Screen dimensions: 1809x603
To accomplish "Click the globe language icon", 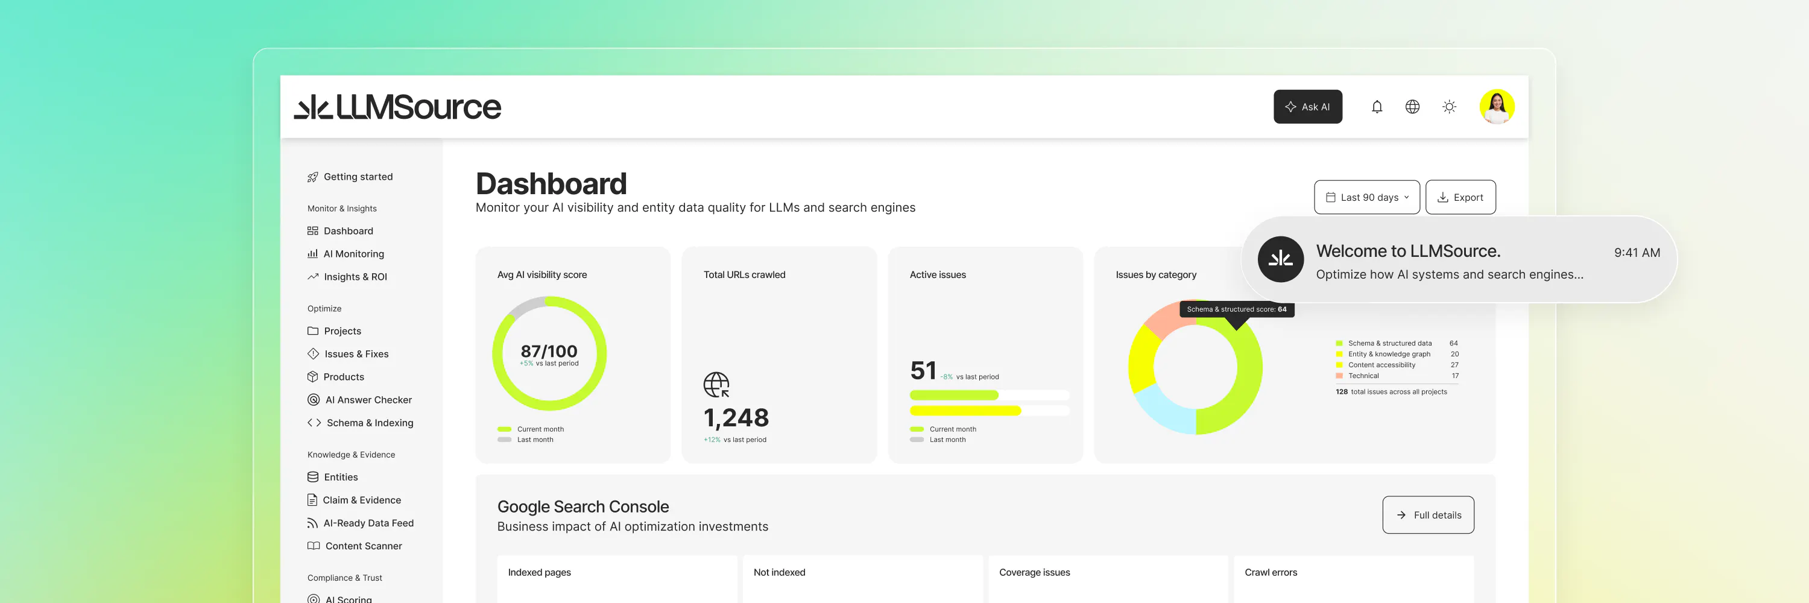I will tap(1412, 107).
